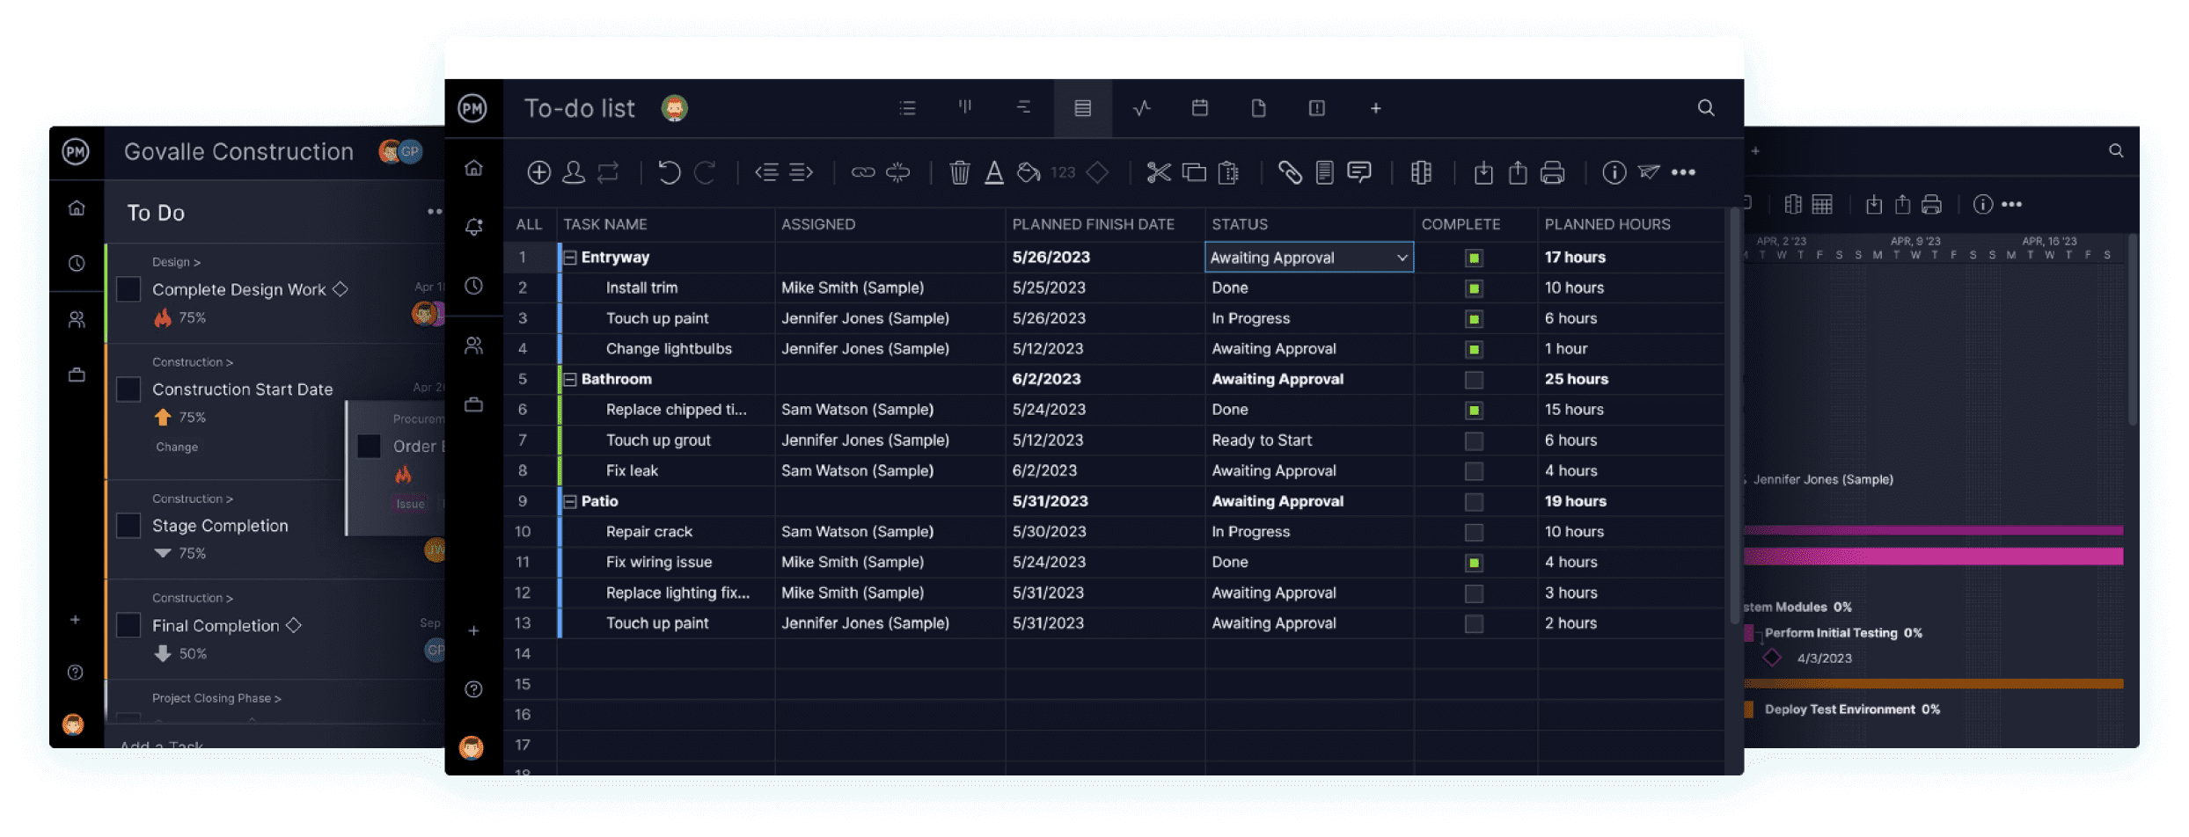This screenshot has width=2189, height=837.
Task: Collapse the Patio task group
Action: tap(569, 501)
